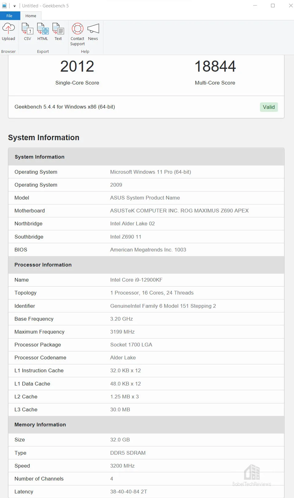Click the Geekbench app icon in title bar
The width and height of the screenshot is (294, 498).
4,6
